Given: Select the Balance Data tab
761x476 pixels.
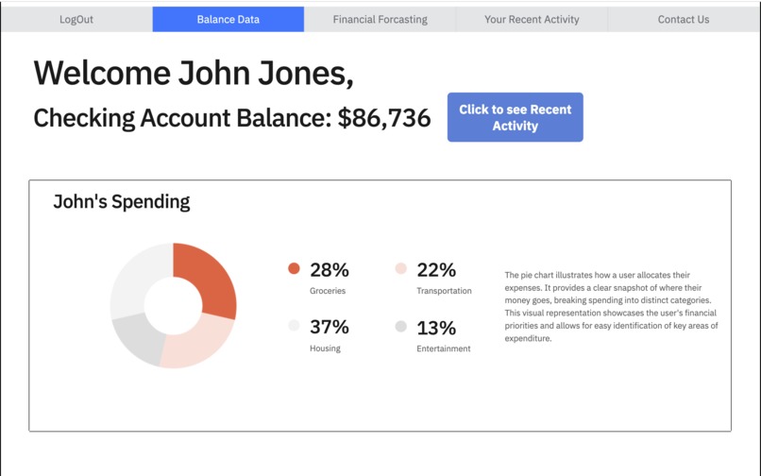Looking at the screenshot, I should pos(228,20).
